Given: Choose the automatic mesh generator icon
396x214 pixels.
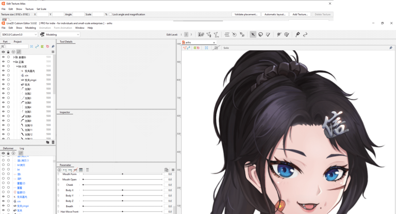Looking at the screenshot, I should tap(216, 34).
